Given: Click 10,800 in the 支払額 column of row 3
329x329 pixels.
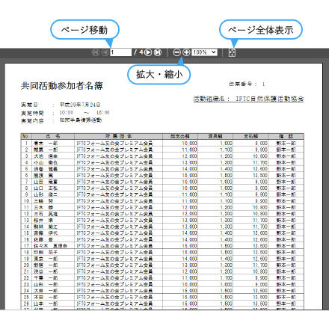Looking at the screenshot, I should 260,156.
